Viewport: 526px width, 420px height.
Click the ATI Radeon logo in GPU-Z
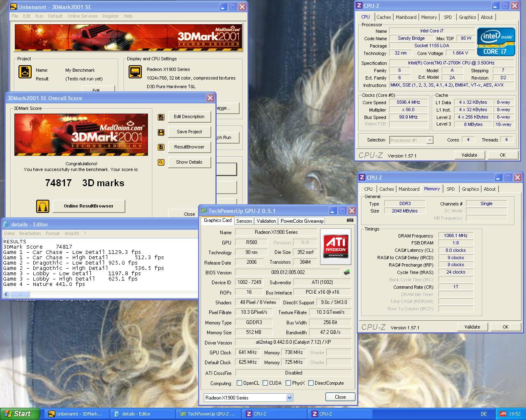point(336,247)
